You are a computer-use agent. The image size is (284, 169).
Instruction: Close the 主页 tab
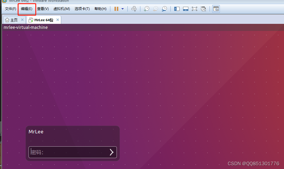pyautogui.click(x=22, y=20)
